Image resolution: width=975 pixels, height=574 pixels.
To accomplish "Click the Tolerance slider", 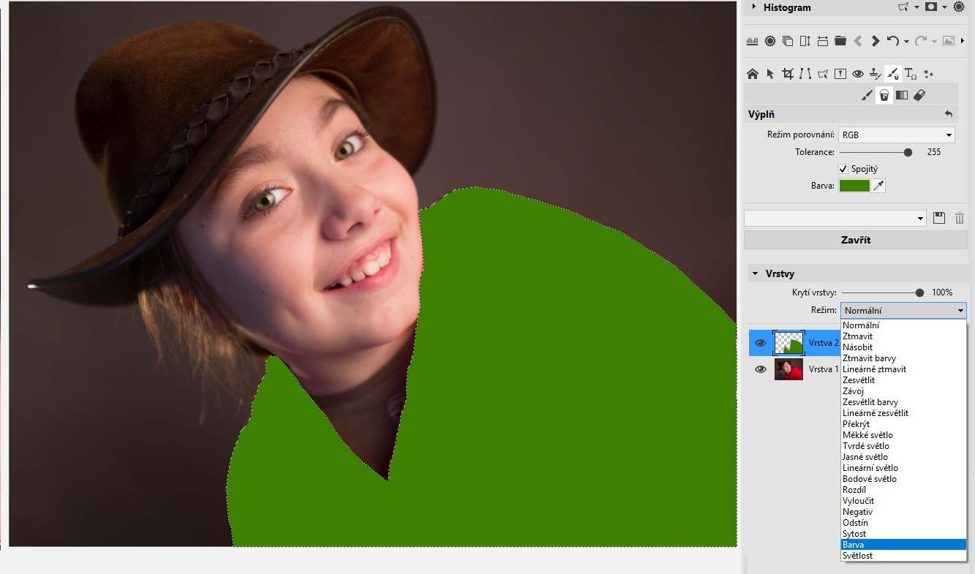I will 876,152.
